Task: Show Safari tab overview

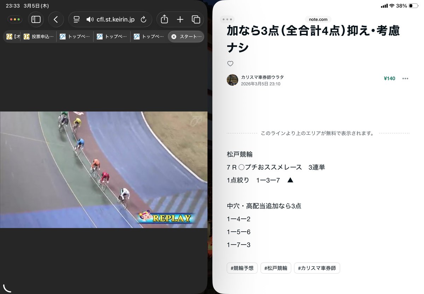Action: pyautogui.click(x=196, y=19)
